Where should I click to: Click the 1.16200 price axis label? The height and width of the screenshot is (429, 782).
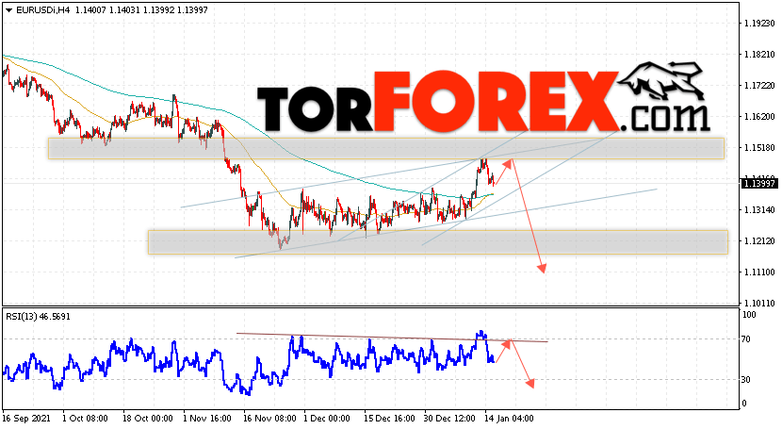759,117
